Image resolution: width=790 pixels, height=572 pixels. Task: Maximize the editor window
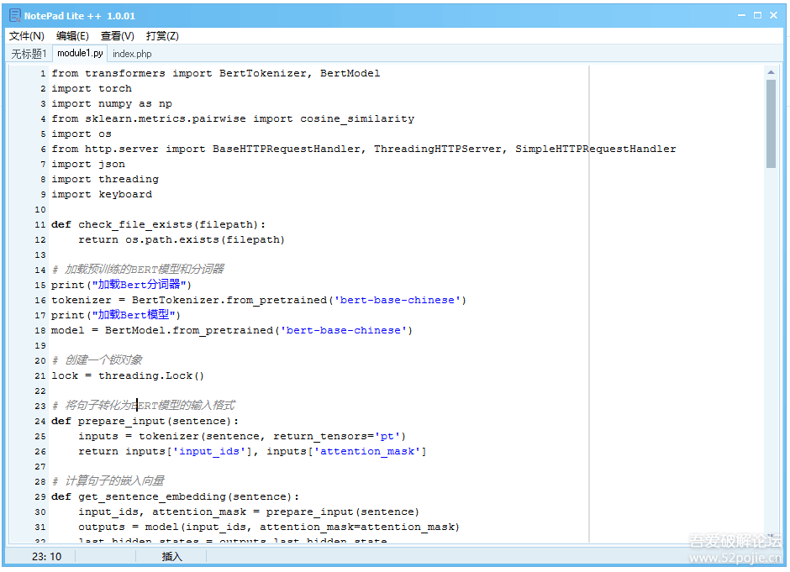point(757,15)
